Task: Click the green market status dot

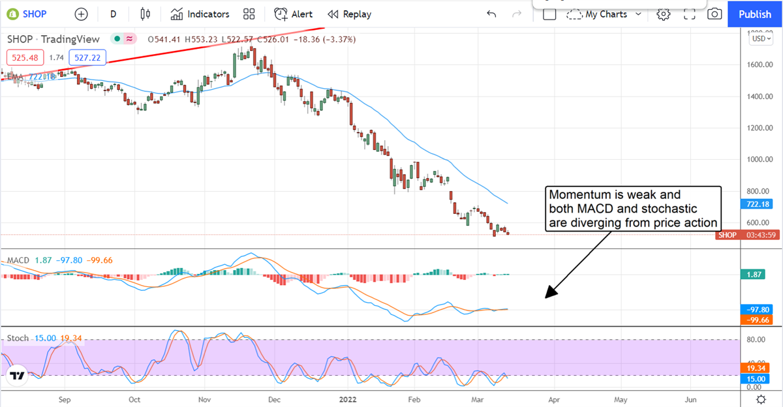Action: click(x=117, y=39)
